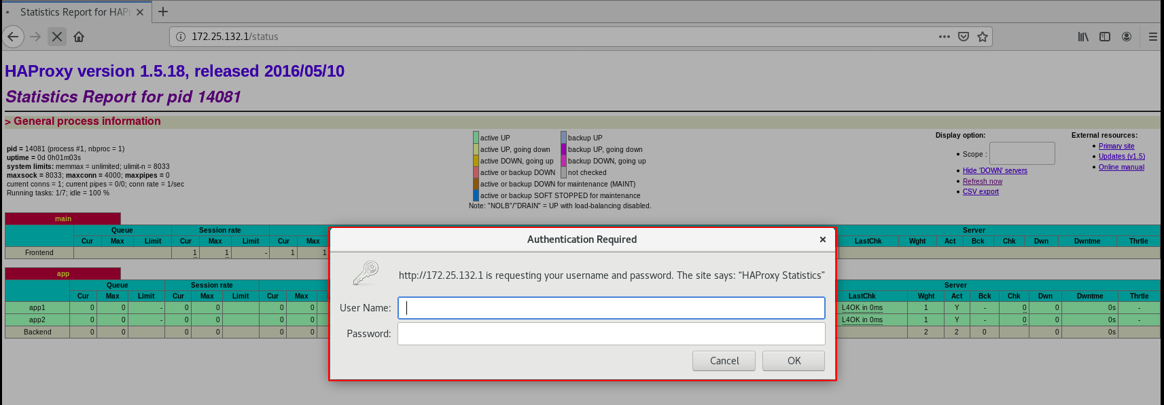
Task: Open the Library icon in toolbar
Action: (1083, 37)
